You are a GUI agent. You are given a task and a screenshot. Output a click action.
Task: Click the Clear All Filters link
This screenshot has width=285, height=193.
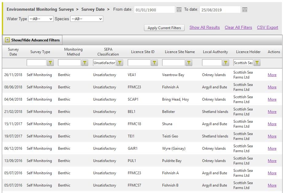coord(238,28)
